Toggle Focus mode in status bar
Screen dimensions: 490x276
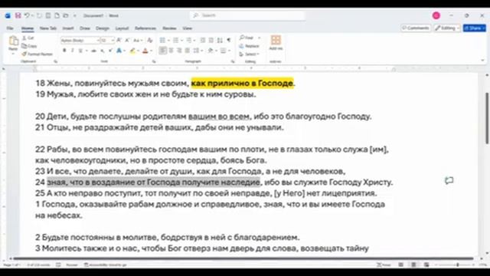pos(384,265)
